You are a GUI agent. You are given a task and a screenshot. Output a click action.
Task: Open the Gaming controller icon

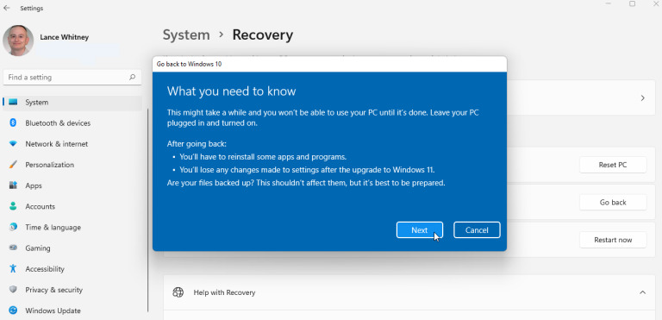pos(13,248)
